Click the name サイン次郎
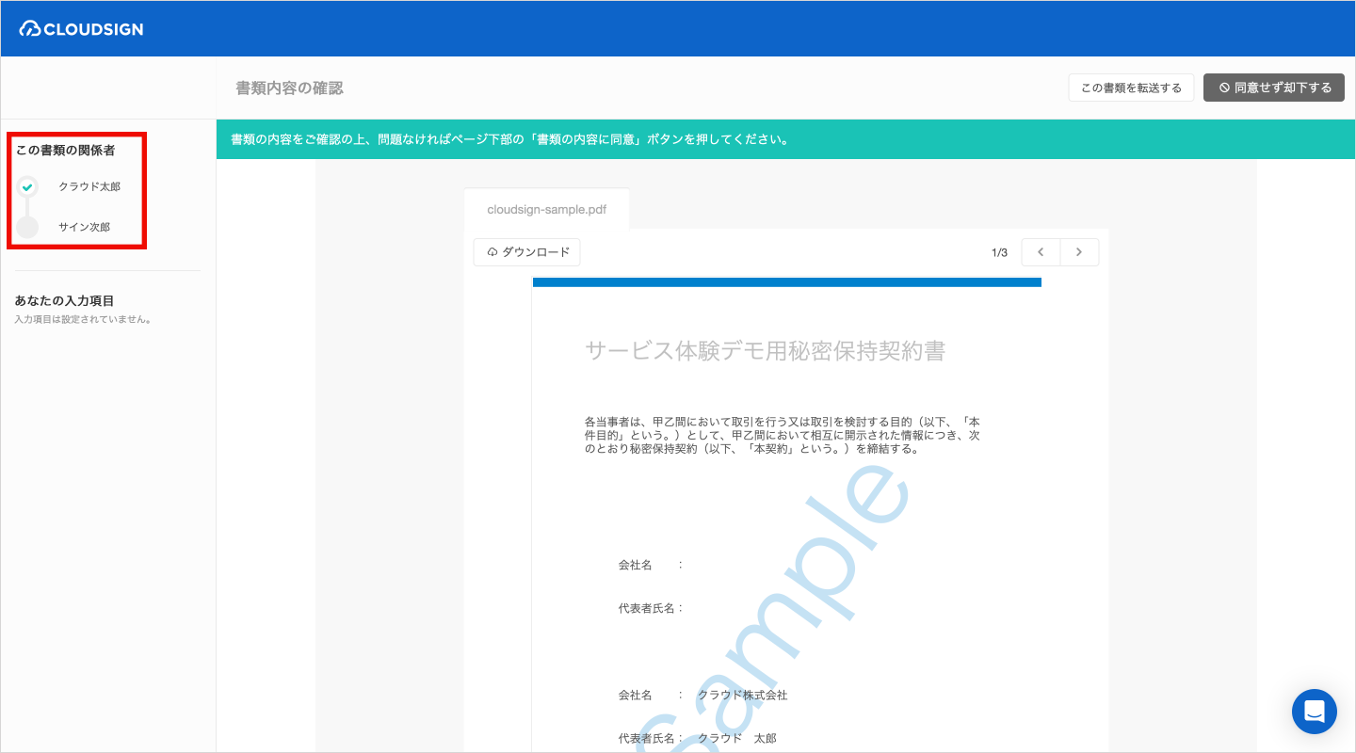1356x753 pixels. point(84,227)
